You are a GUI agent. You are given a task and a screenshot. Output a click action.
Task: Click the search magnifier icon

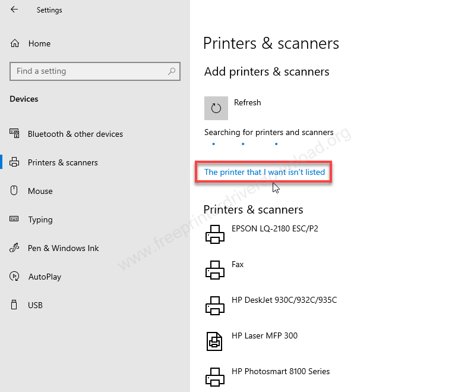tap(172, 71)
